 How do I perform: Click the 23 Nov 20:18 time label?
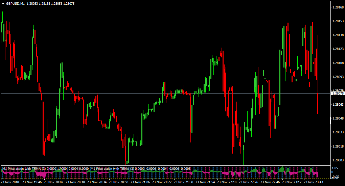tap(75, 182)
